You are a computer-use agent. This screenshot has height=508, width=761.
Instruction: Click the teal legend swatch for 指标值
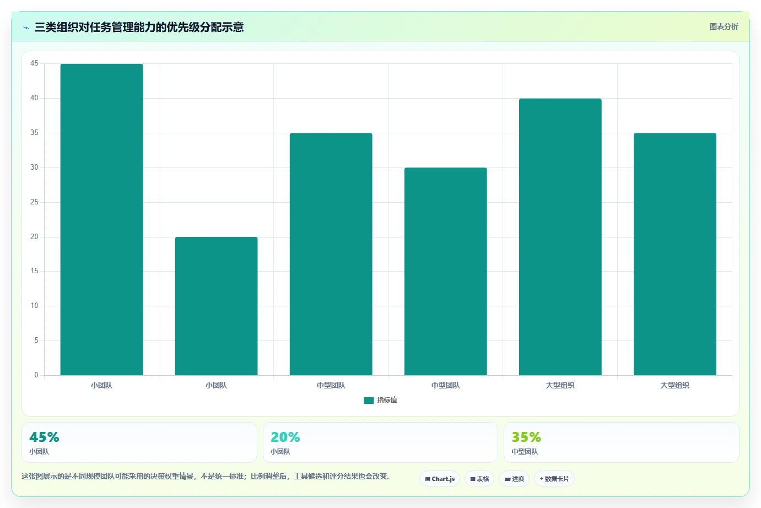coord(369,401)
